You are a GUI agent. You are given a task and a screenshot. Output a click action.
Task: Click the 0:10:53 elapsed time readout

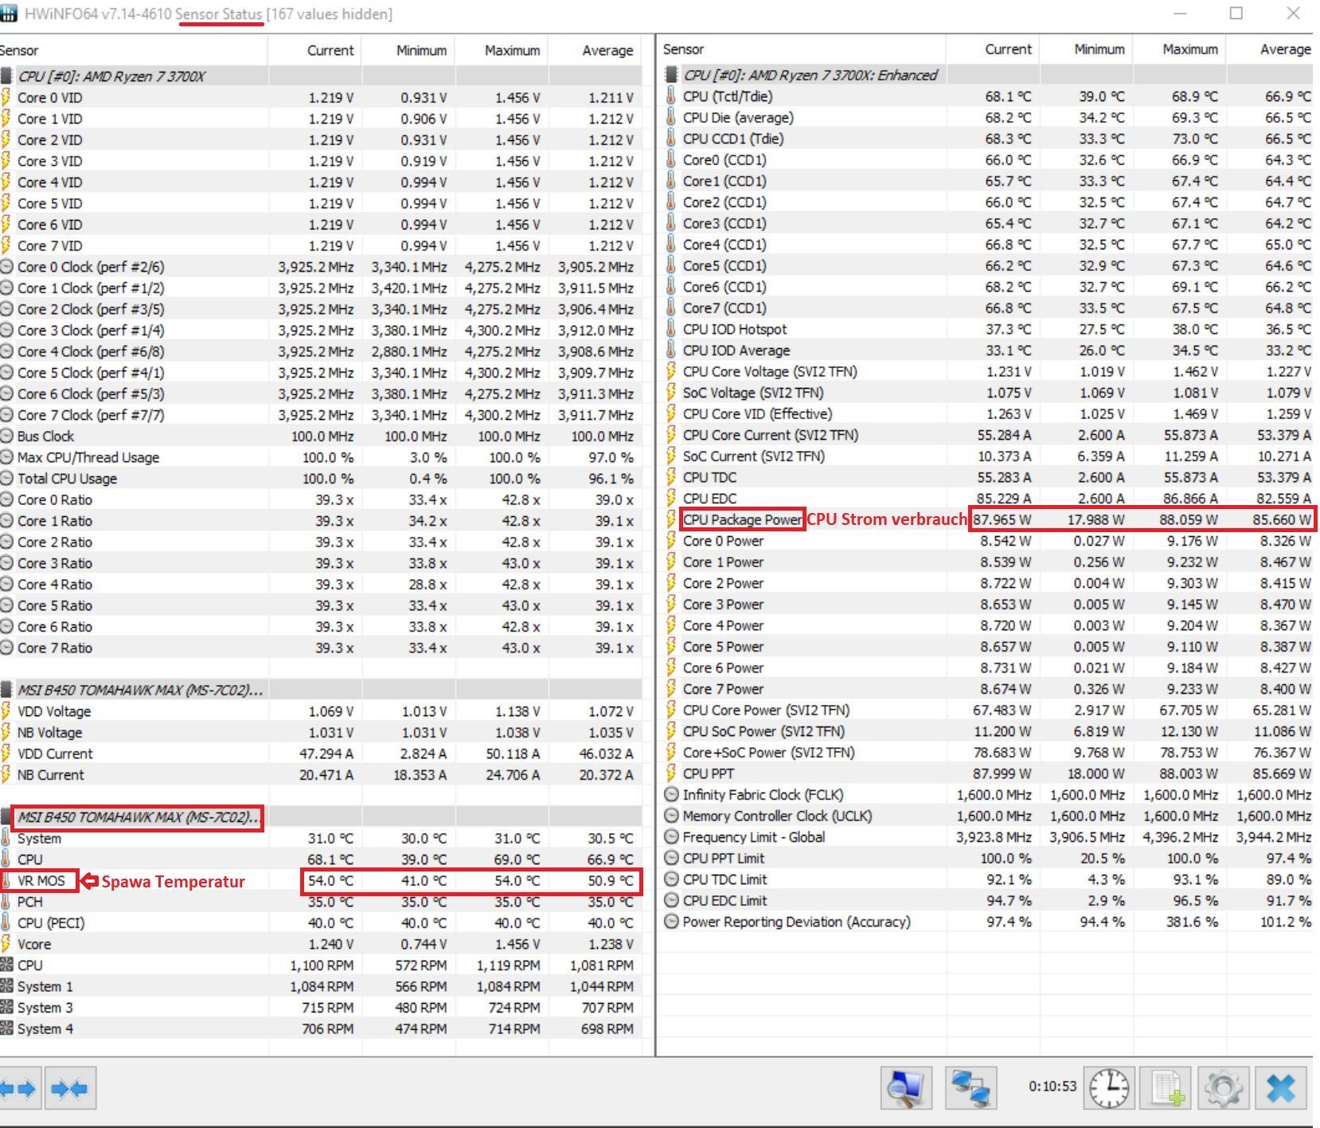click(x=1052, y=1086)
